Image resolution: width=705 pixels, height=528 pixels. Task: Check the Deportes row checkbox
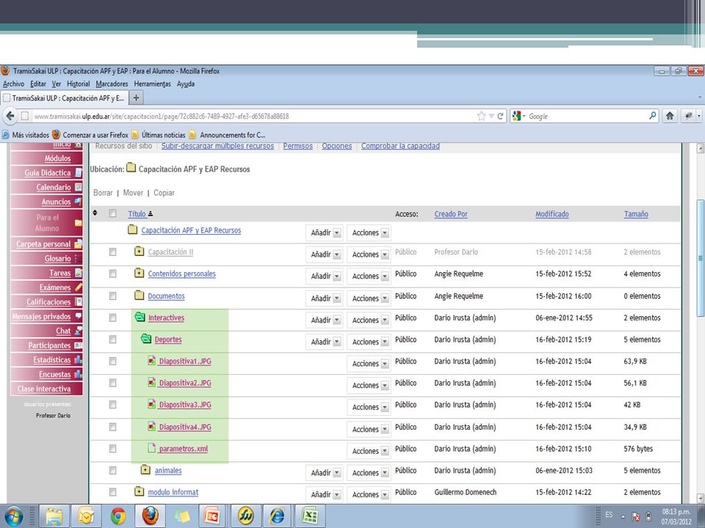(x=113, y=340)
